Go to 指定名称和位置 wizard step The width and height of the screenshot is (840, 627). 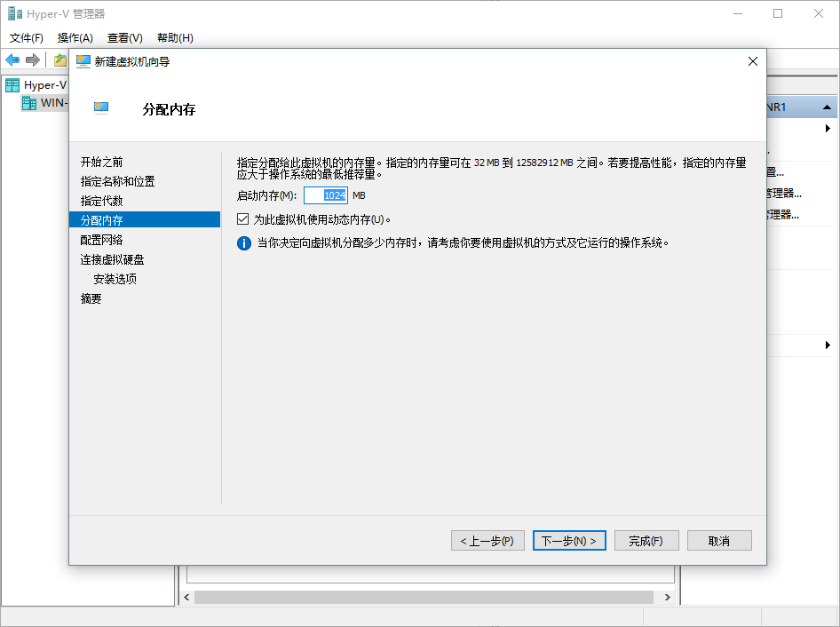tap(117, 182)
